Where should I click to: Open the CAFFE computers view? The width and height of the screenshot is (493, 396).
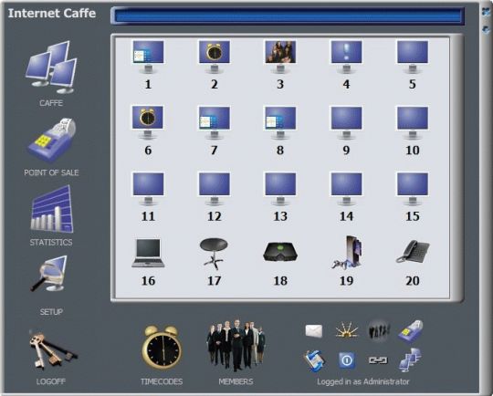(x=51, y=68)
